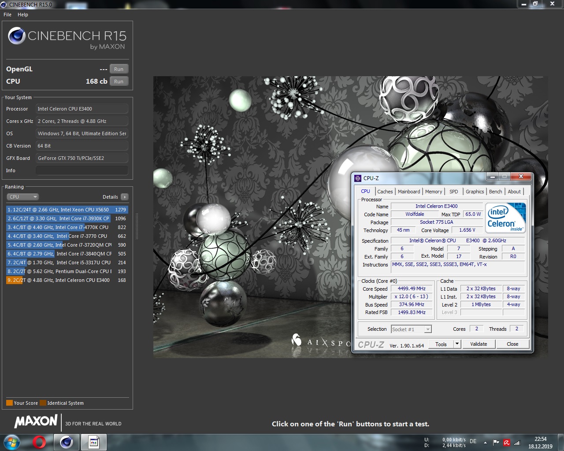Click the Core Speed 4499.49 MHz value
The width and height of the screenshot is (564, 451).
click(x=412, y=288)
